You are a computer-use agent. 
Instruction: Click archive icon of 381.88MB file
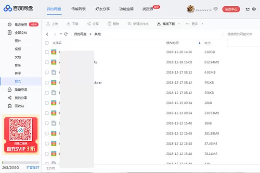pos(54,134)
